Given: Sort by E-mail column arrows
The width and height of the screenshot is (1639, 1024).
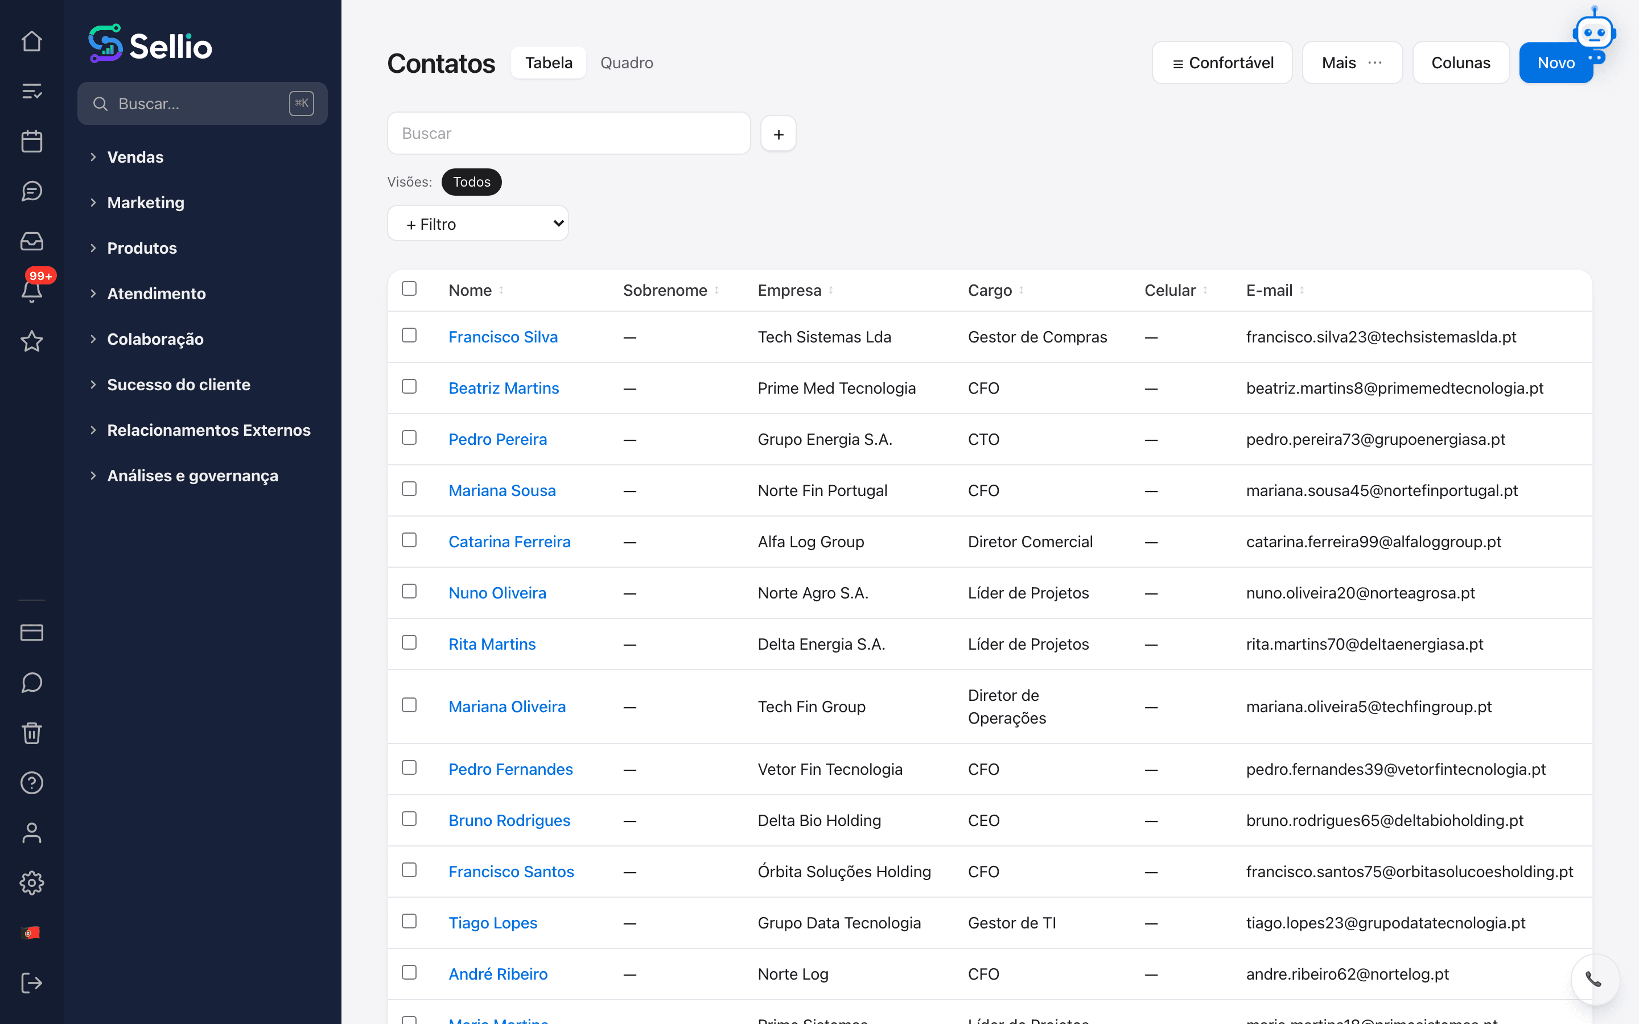Looking at the screenshot, I should (1302, 291).
